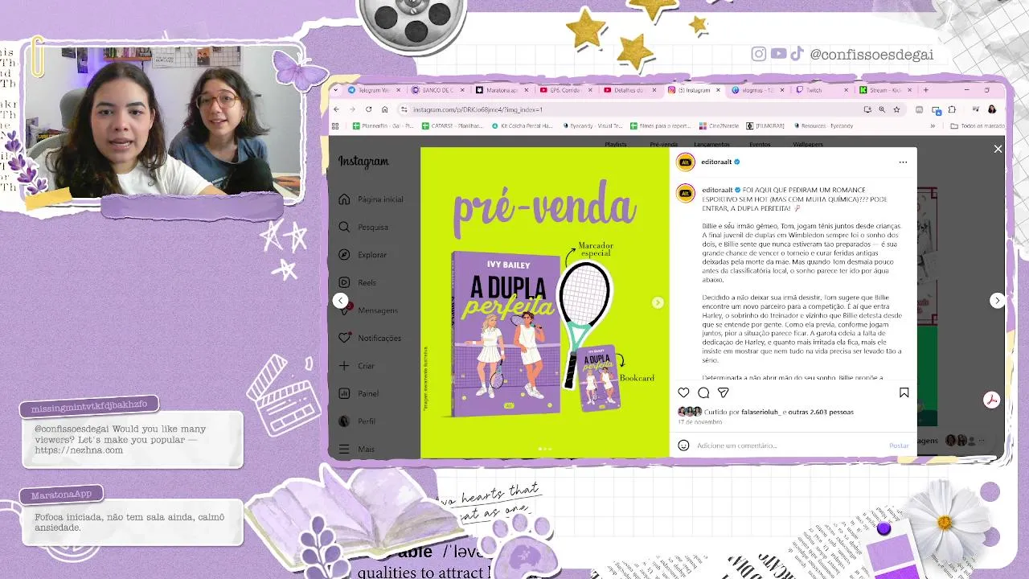Open emoji picker in comment box

click(x=683, y=445)
